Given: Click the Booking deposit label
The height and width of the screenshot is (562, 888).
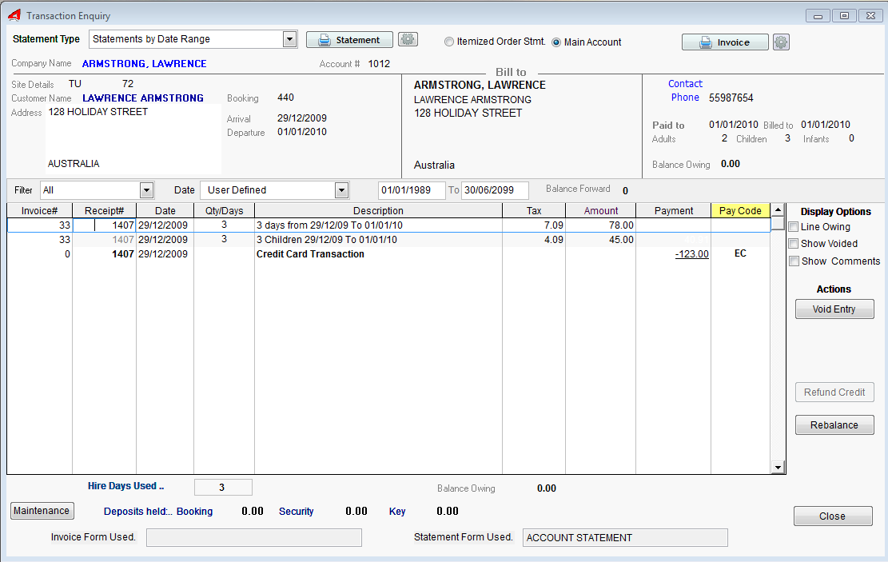Looking at the screenshot, I should pos(194,512).
